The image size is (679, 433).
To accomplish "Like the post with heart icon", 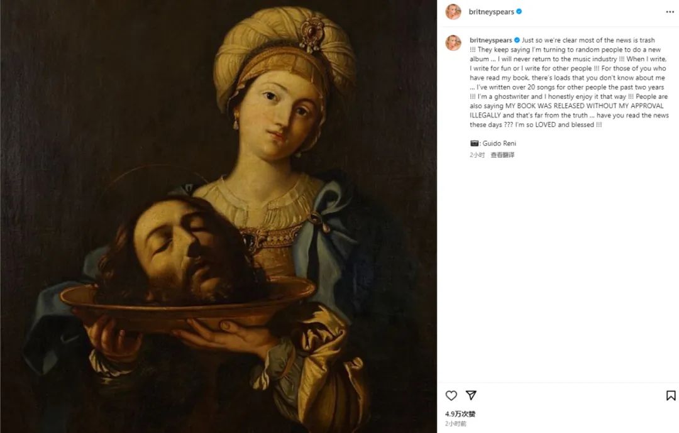I will pyautogui.click(x=451, y=395).
